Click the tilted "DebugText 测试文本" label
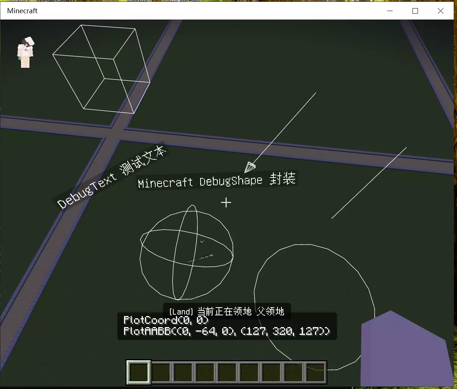 (112, 176)
